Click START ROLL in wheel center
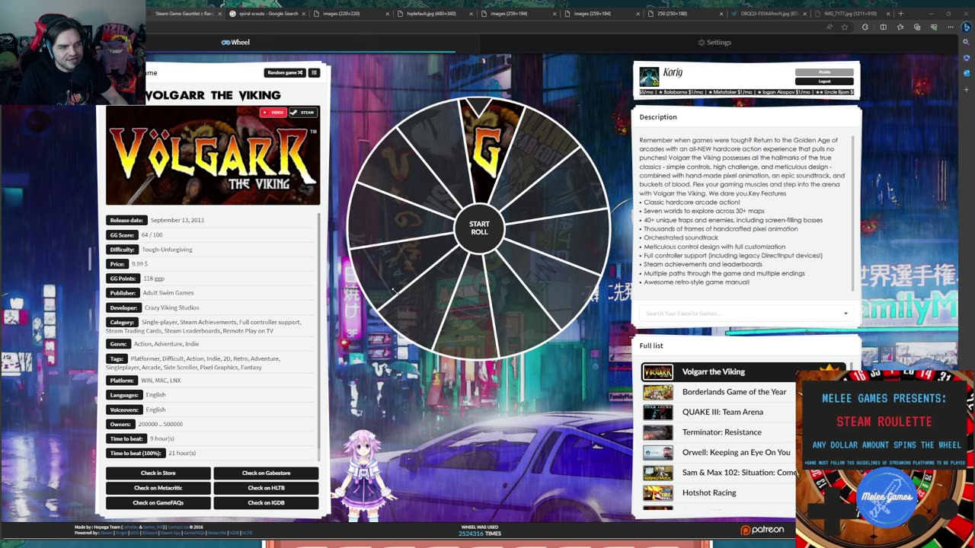The image size is (975, 548). [x=479, y=228]
